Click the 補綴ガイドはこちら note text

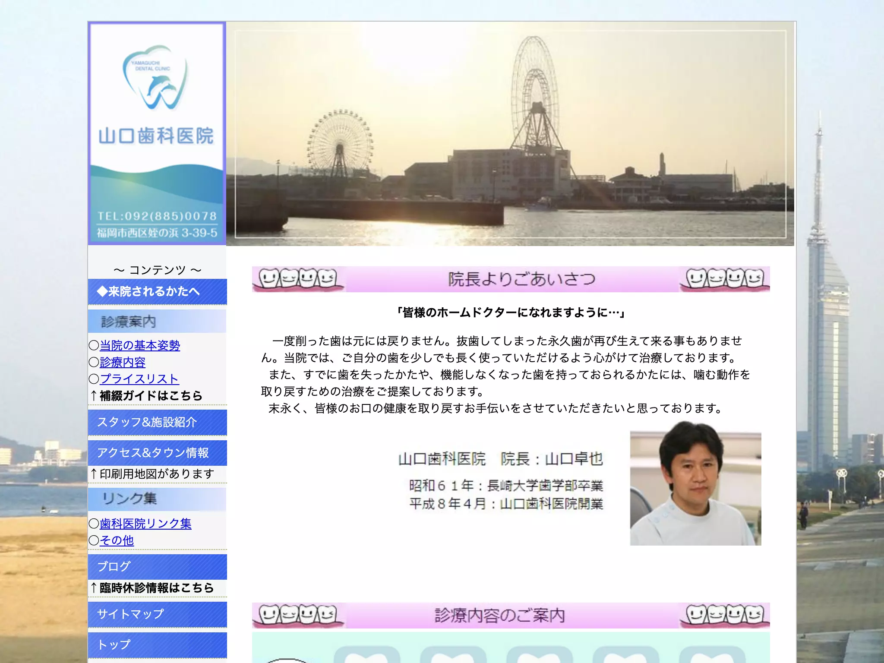click(146, 396)
